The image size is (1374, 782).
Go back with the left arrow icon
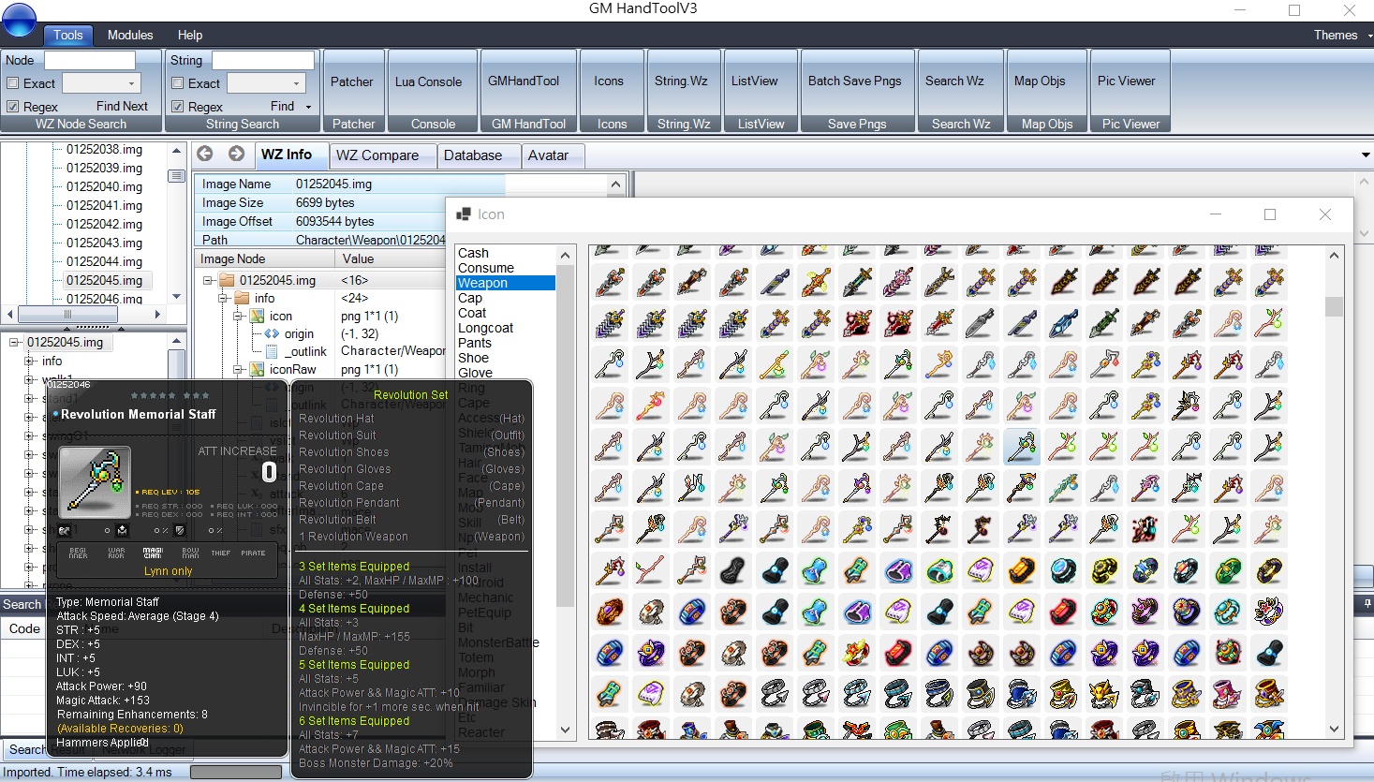[205, 154]
